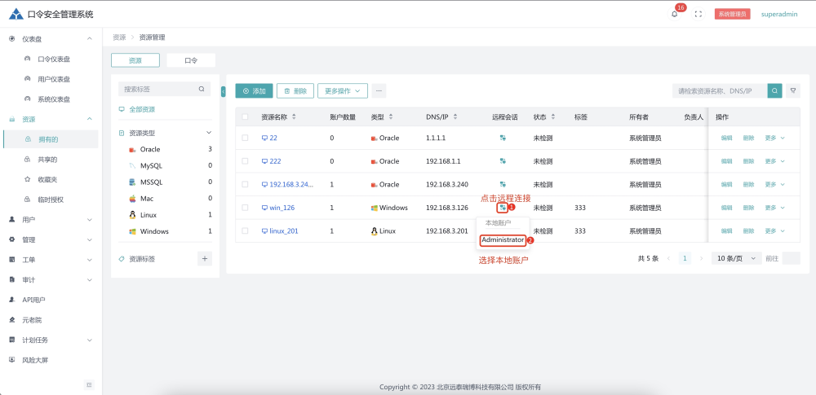816x395 pixels.
Task: Toggle fullscreen mode icon in header
Action: [698, 14]
